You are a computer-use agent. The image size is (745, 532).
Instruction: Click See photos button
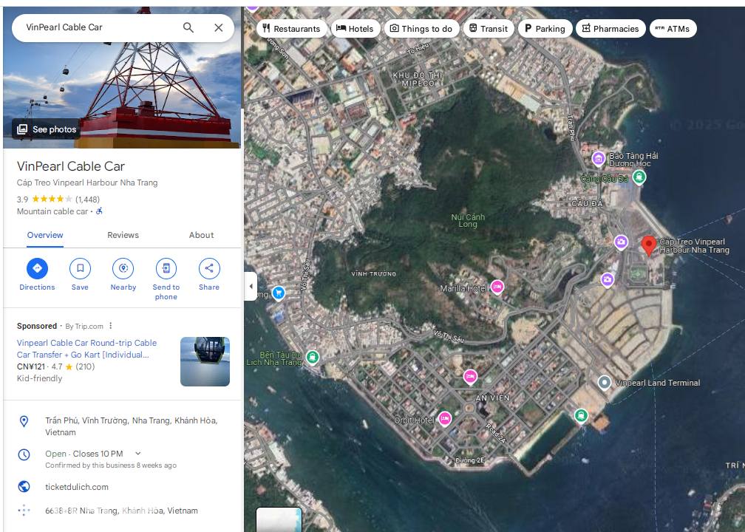pyautogui.click(x=47, y=129)
